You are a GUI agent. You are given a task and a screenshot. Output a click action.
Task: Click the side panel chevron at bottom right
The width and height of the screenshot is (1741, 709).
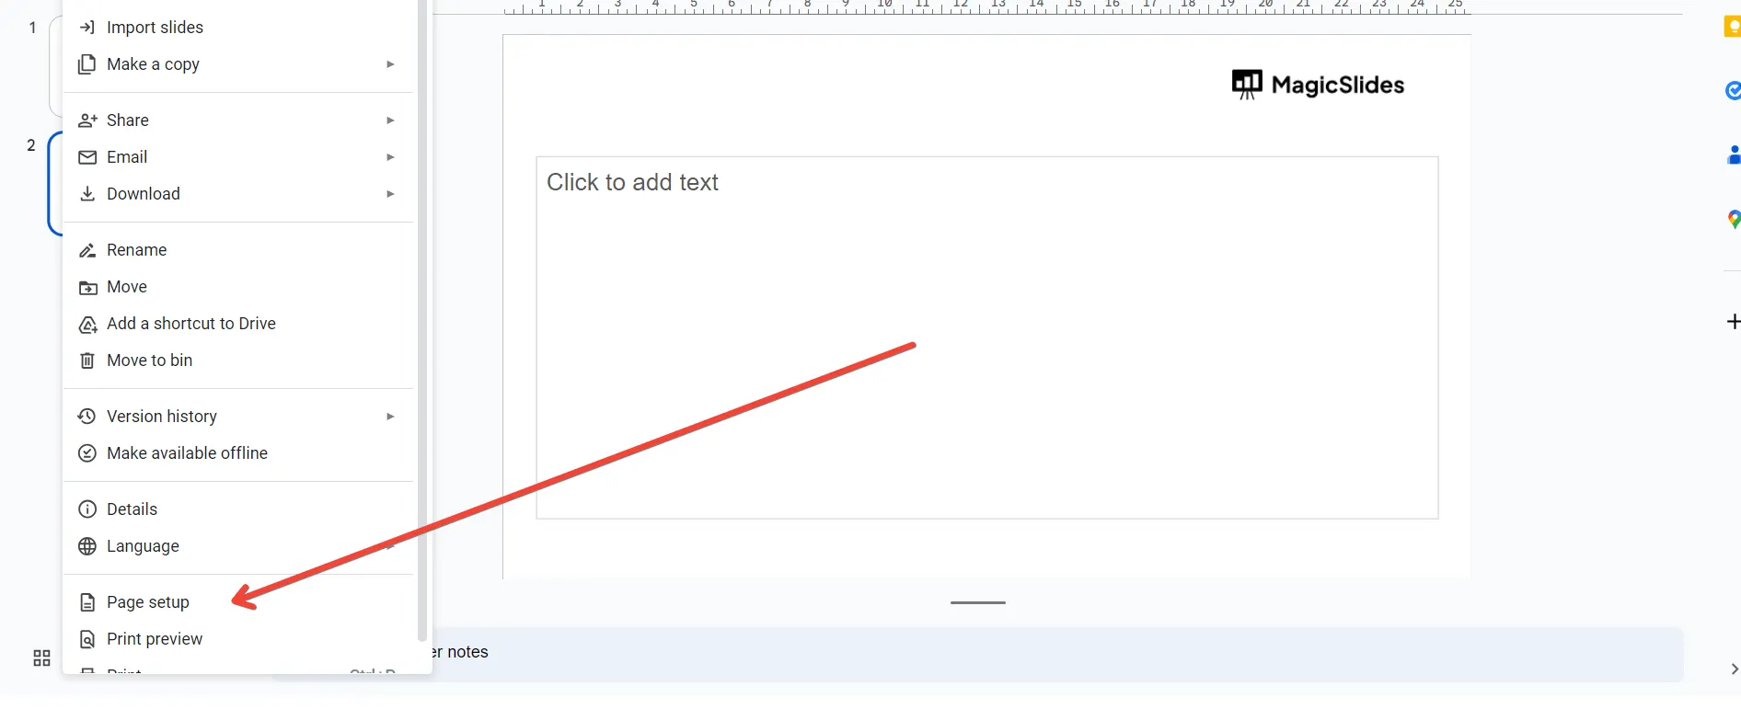click(1734, 669)
